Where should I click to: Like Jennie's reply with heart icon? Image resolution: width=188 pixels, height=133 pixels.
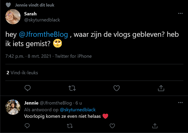(112, 126)
